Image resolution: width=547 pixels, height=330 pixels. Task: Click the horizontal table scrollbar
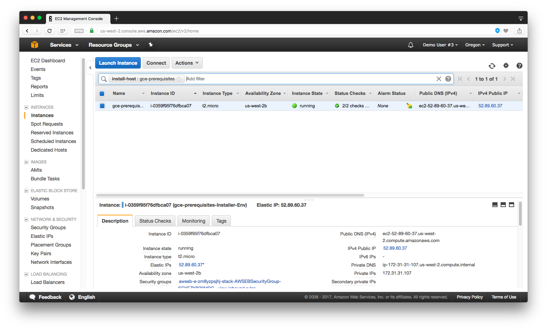click(x=230, y=195)
